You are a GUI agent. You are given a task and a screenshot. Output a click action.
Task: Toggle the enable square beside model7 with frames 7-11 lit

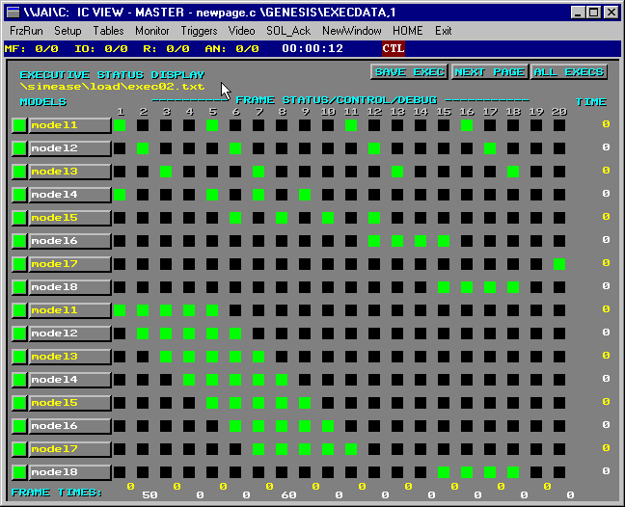coord(19,449)
